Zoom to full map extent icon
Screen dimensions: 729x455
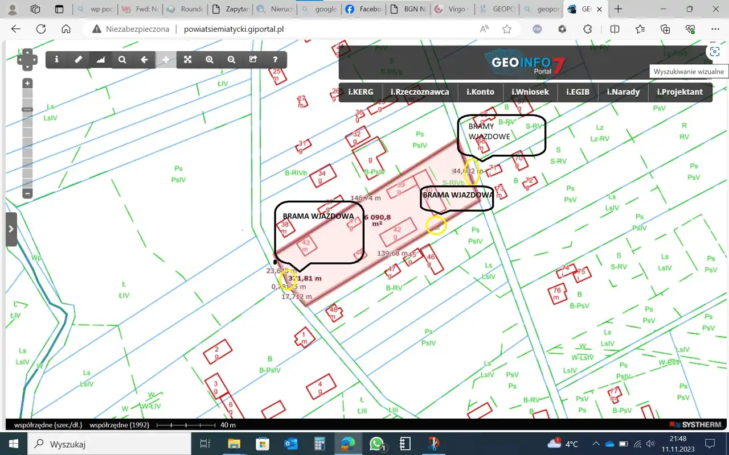(x=187, y=60)
